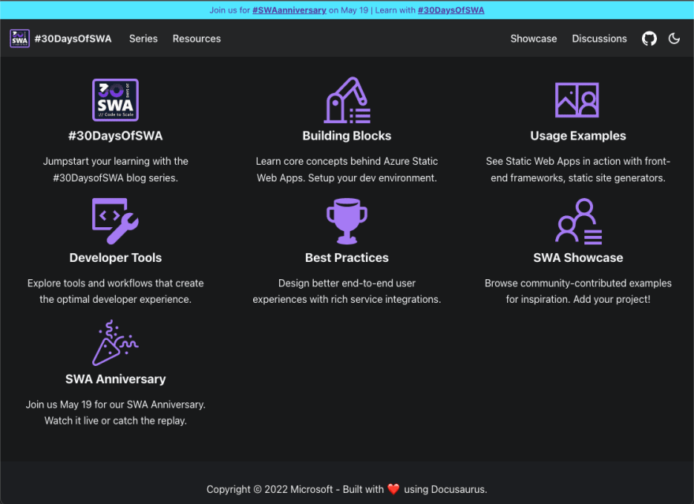Click the red heart emoji in footer
The height and width of the screenshot is (504, 694).
click(x=394, y=489)
